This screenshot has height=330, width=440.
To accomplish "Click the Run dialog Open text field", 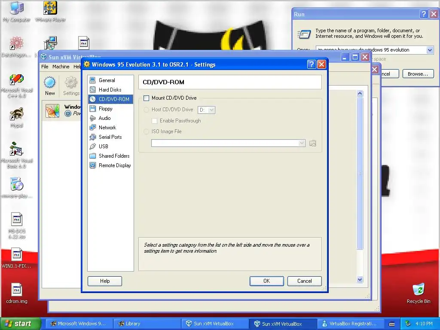I will pos(371,50).
